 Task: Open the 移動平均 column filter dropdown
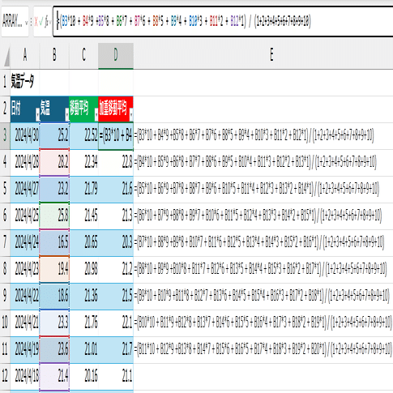(x=96, y=115)
